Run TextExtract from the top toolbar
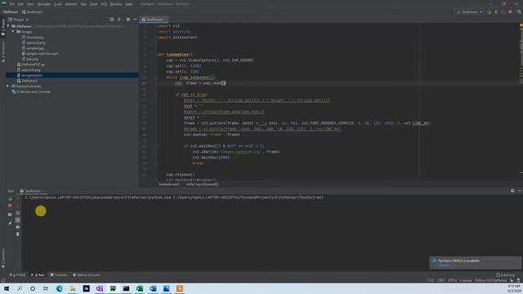The height and width of the screenshot is (294, 523). [489, 11]
